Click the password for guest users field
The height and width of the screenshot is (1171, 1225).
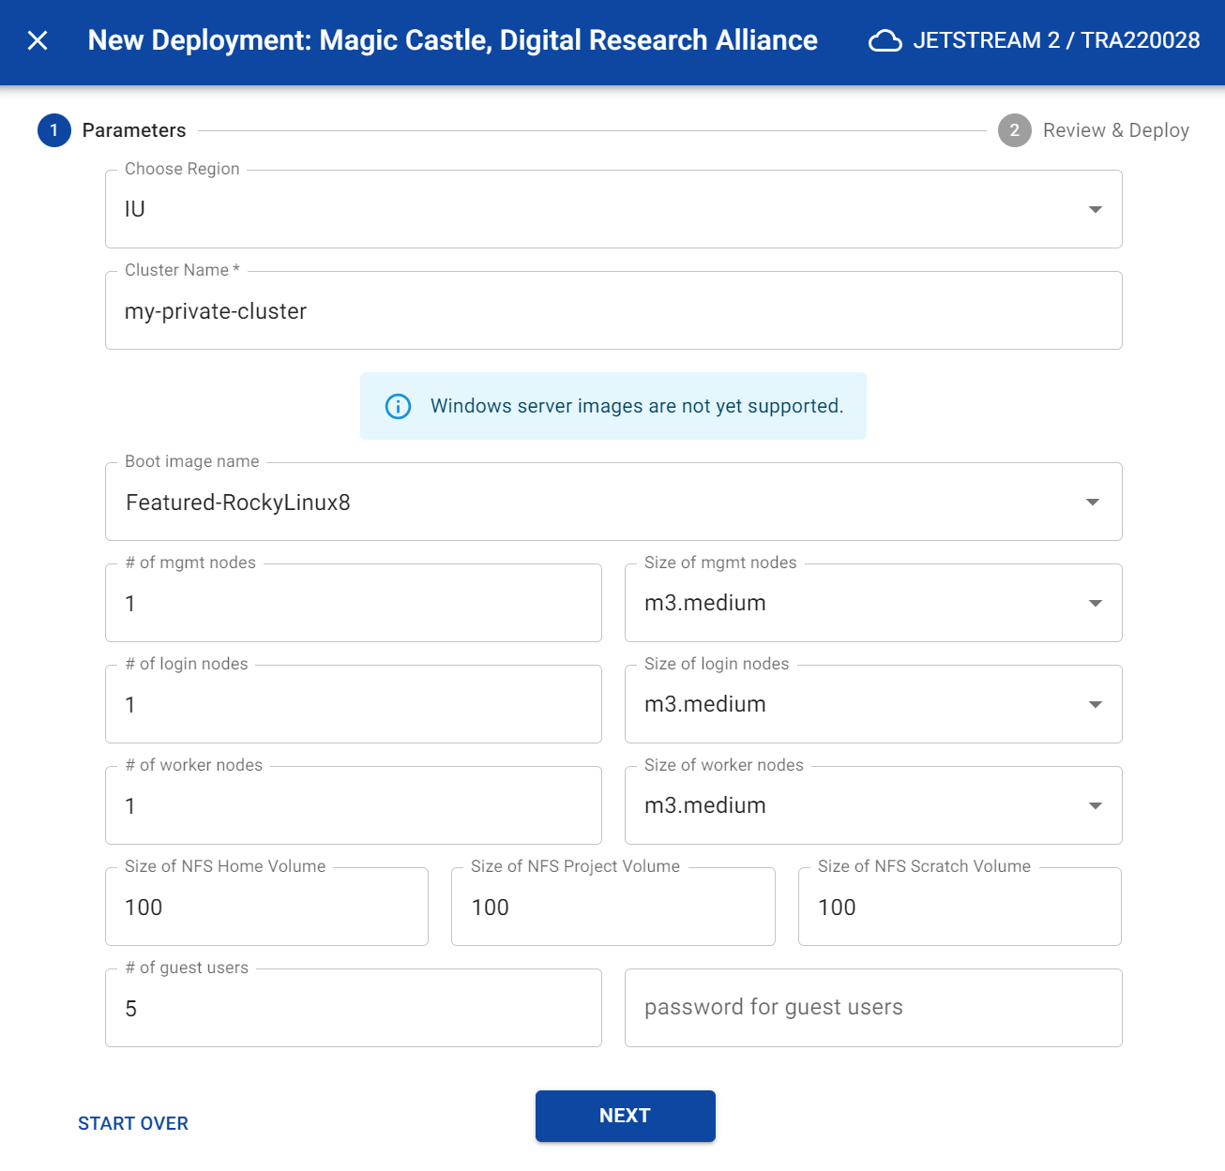[872, 1008]
